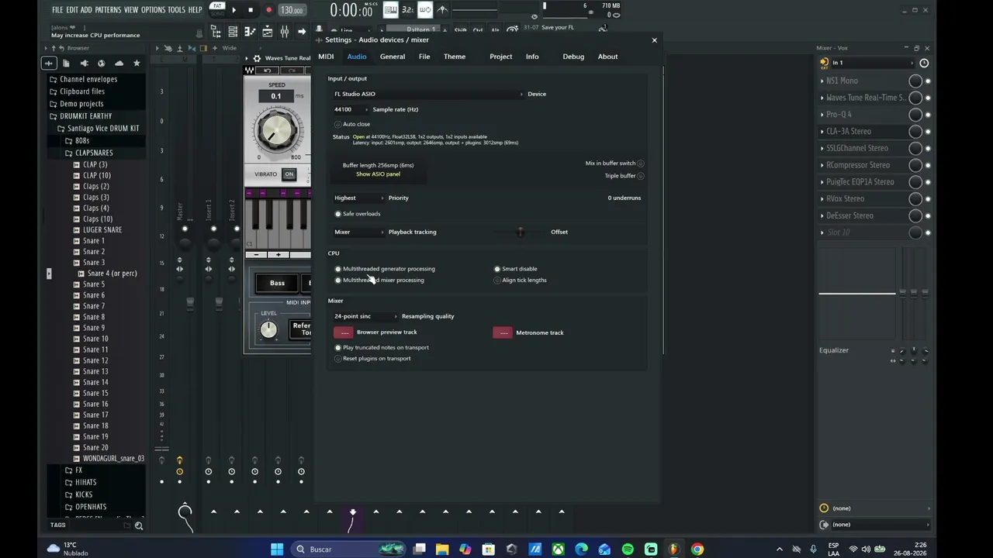Expand the NS1 Mono effect slot
Viewport: 993px width, 558px height.
point(822,81)
